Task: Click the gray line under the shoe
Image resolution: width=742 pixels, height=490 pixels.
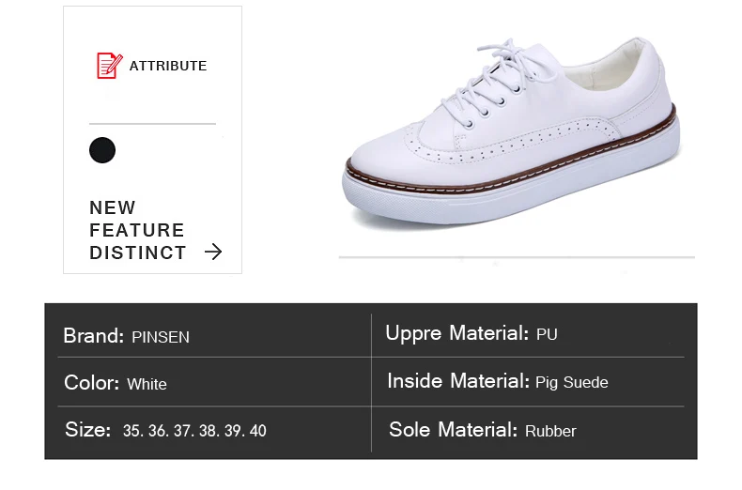Action: [517, 256]
